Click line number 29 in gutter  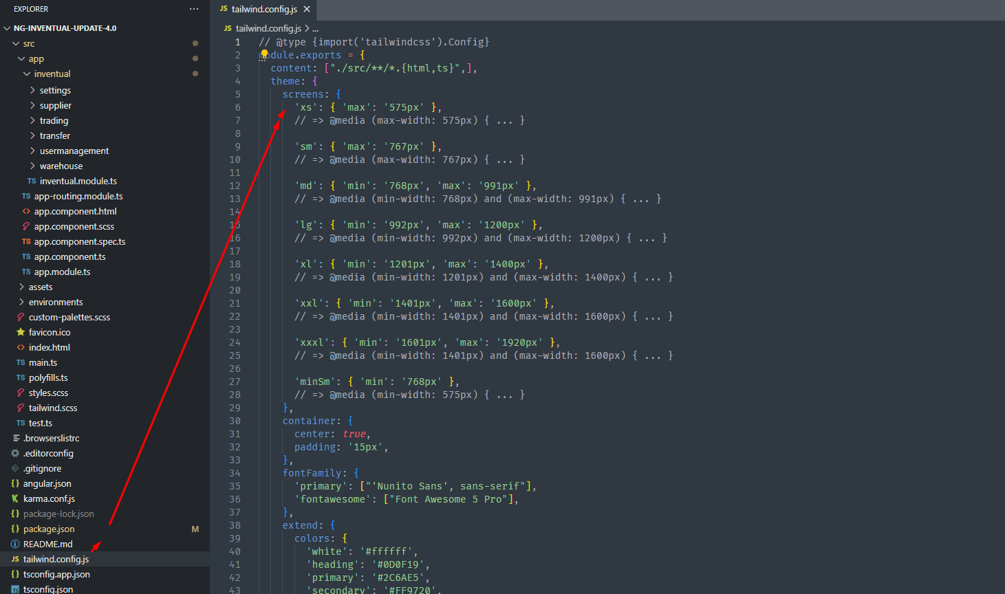(235, 408)
